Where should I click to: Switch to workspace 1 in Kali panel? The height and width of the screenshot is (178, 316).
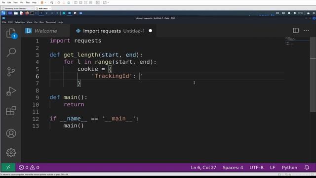point(41,13)
